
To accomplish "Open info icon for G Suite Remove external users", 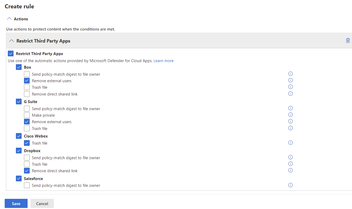I will pos(291,121).
